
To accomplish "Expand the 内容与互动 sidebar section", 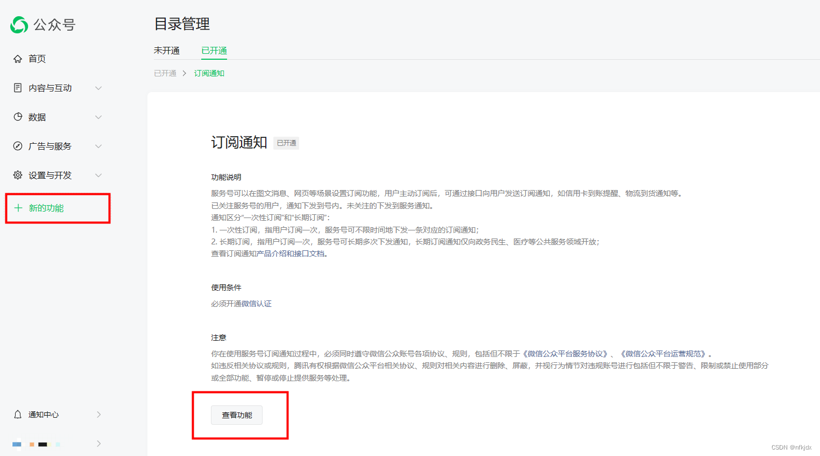I will coord(98,88).
